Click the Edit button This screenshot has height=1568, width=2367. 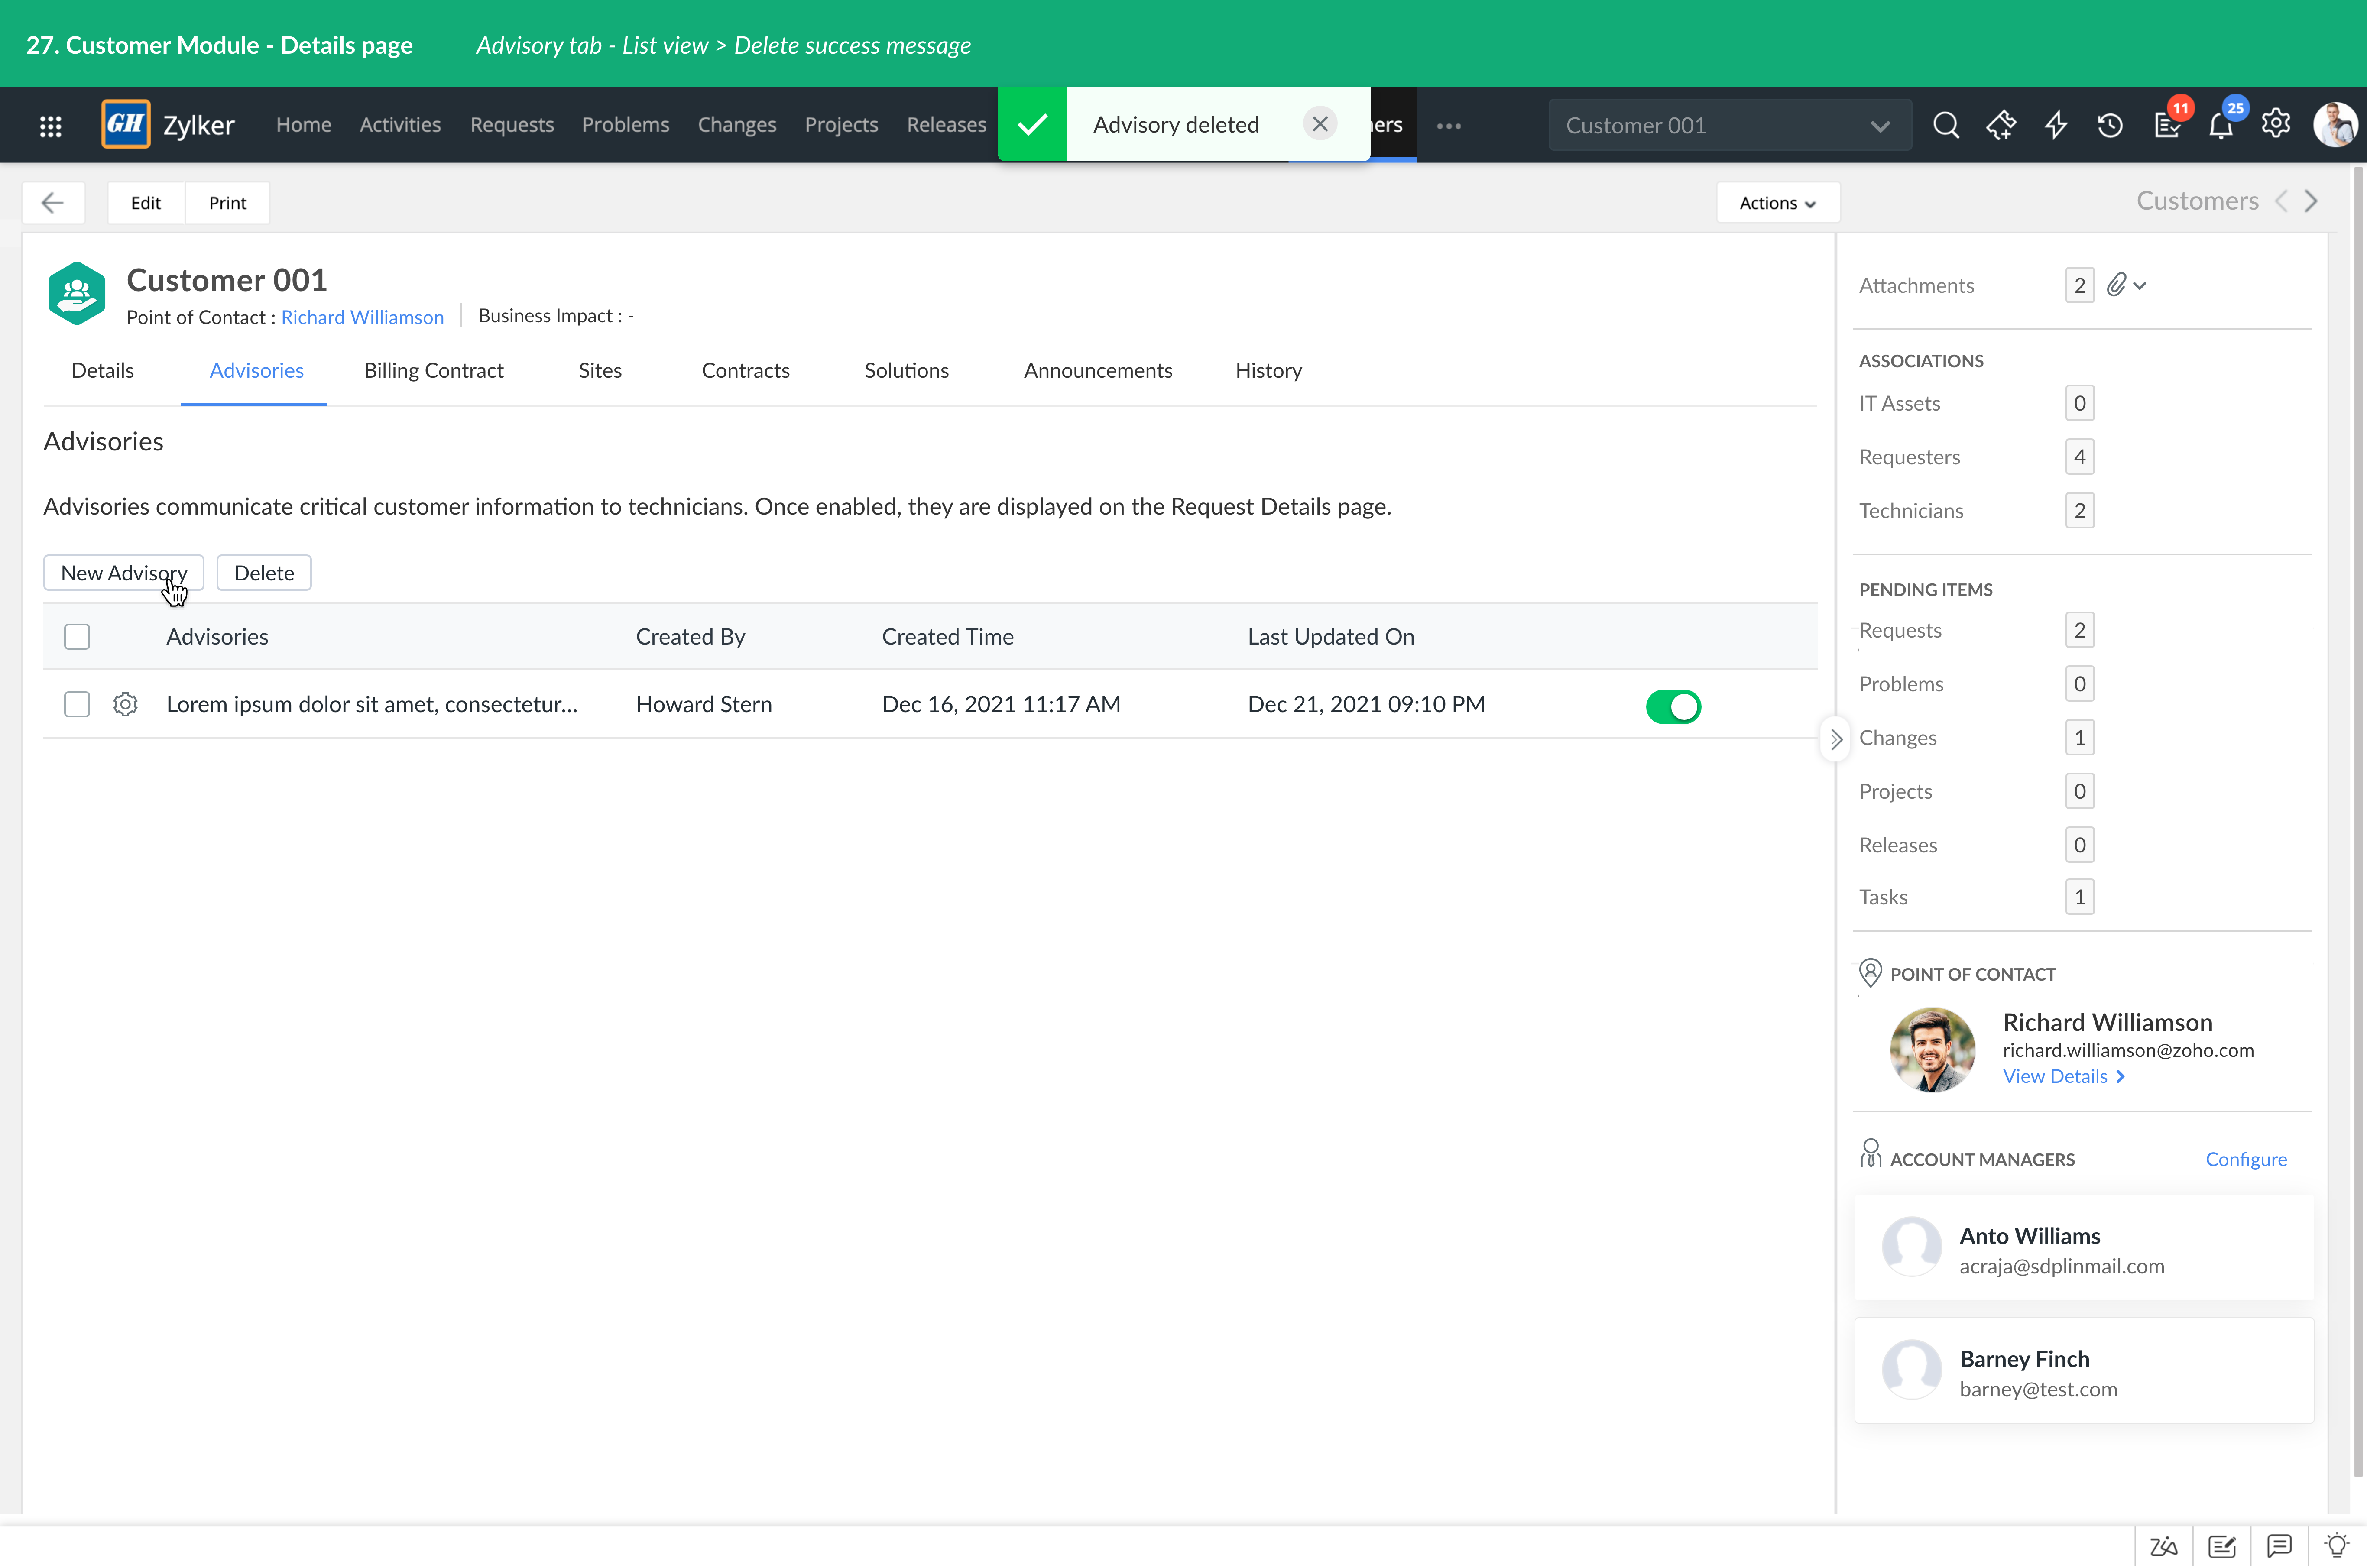146,203
